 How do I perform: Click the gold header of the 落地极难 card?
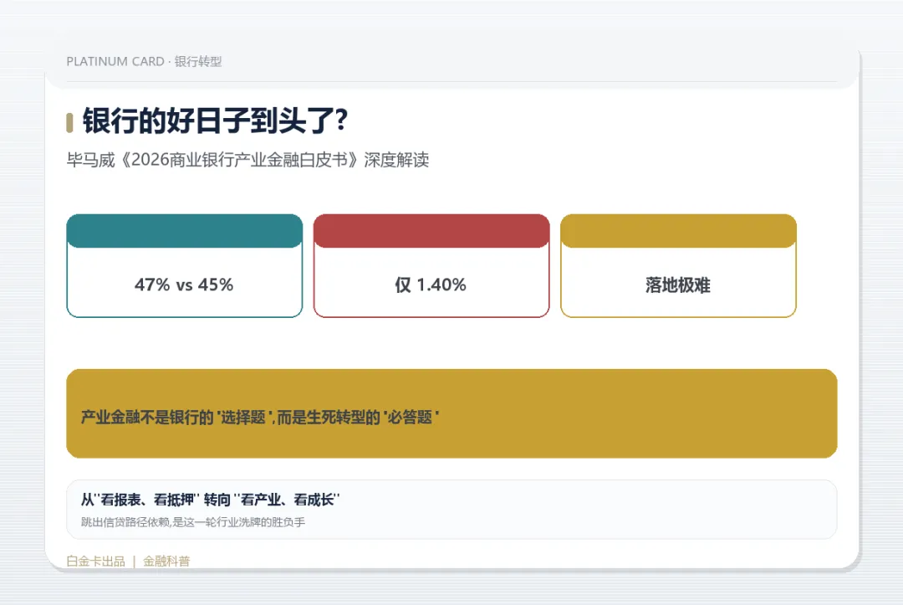coord(678,231)
